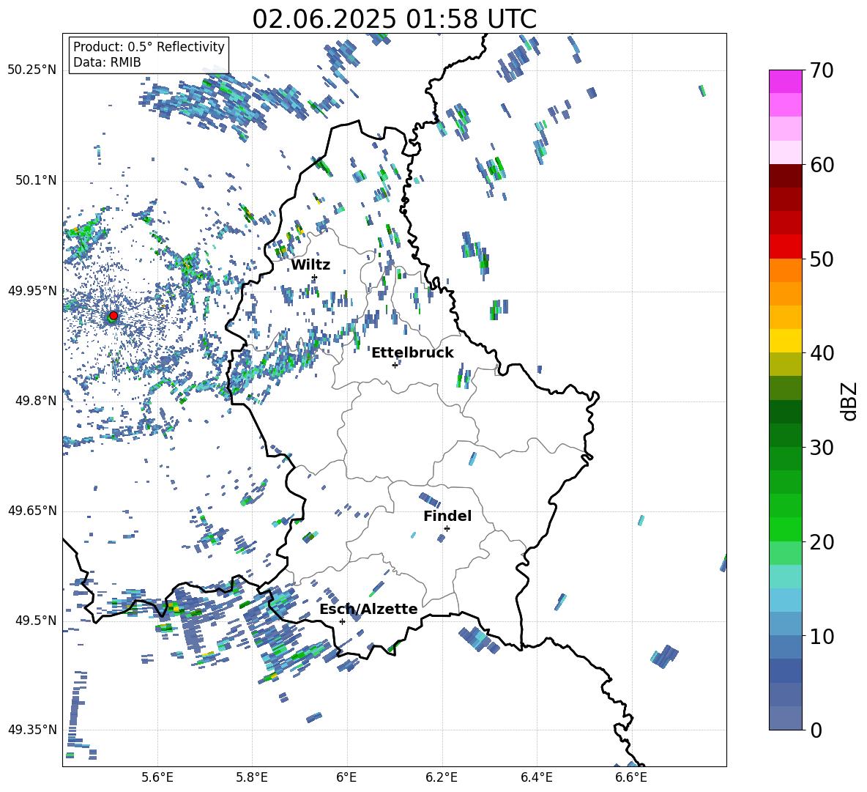The width and height of the screenshot is (867, 792).
Task: Click the timestamp title 02.06.2025 01:58 UTC
Action: tap(394, 19)
